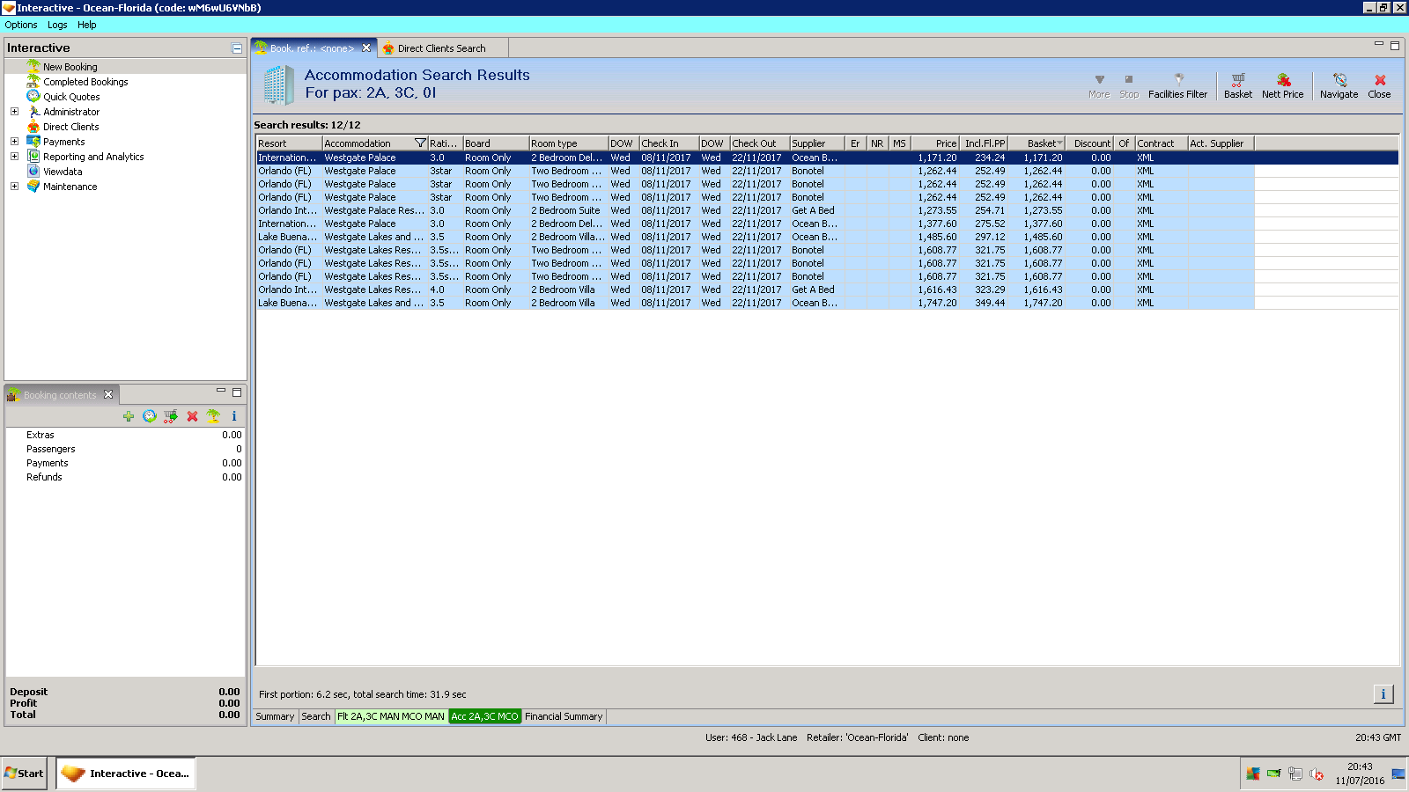Open the Navigate compass tool
The image size is (1409, 792).
point(1339,84)
